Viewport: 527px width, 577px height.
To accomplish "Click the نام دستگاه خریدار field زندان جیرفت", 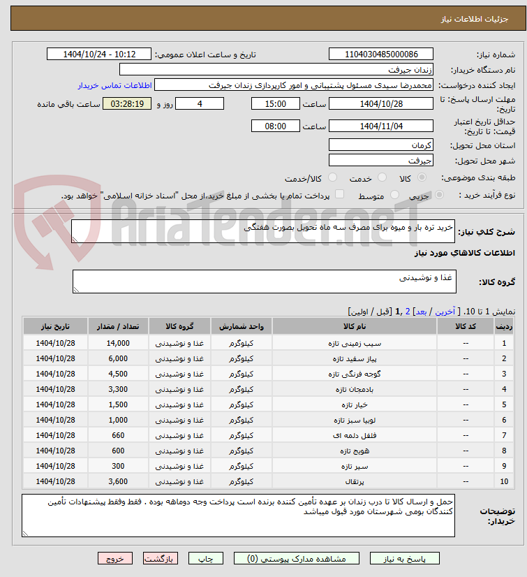I will tap(276, 70).
